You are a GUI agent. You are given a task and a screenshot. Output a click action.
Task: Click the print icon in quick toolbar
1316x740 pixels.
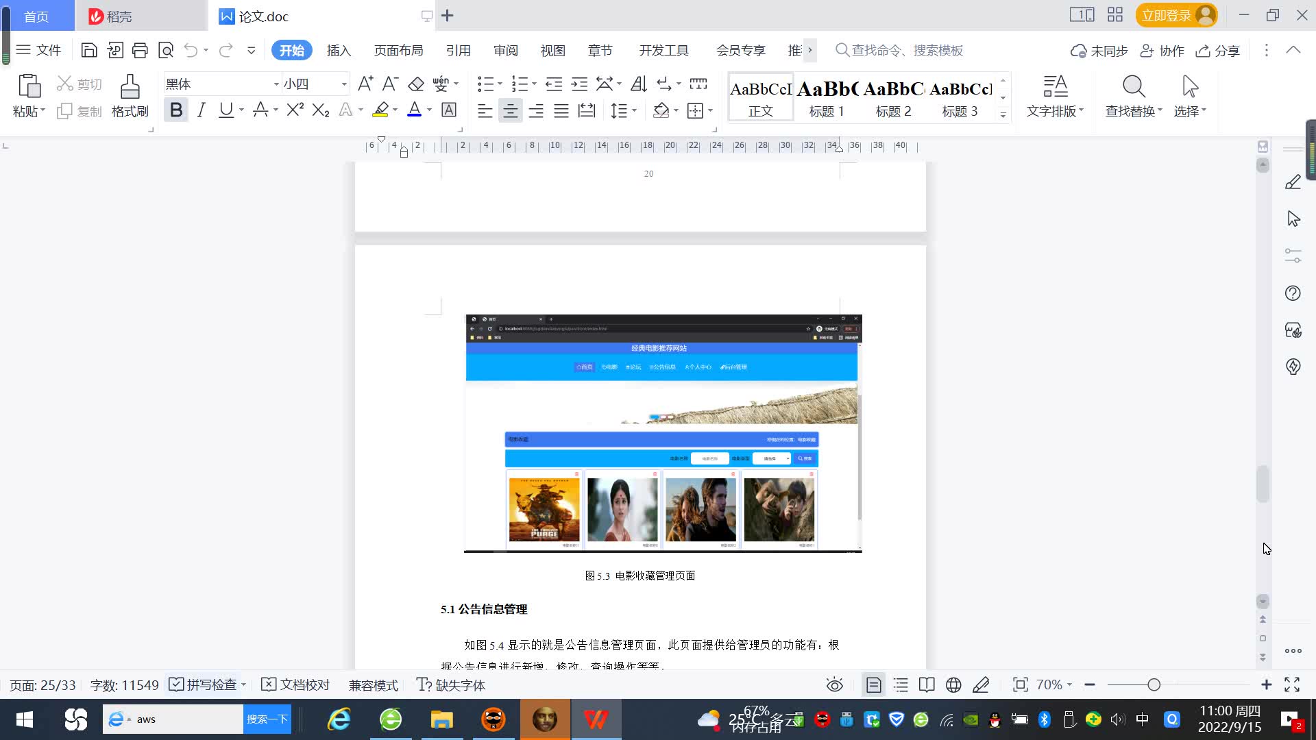click(x=140, y=50)
